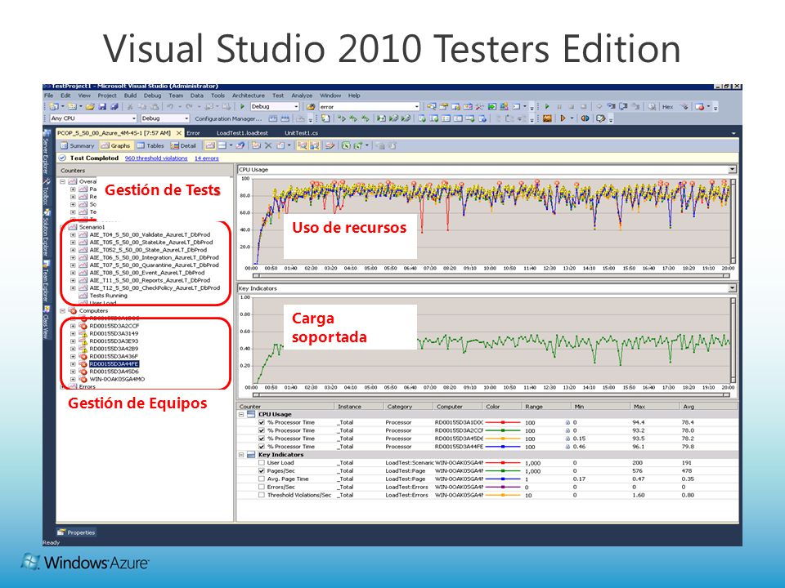This screenshot has width=785, height=588.
Task: Open the Architecture menu
Action: coord(249,96)
